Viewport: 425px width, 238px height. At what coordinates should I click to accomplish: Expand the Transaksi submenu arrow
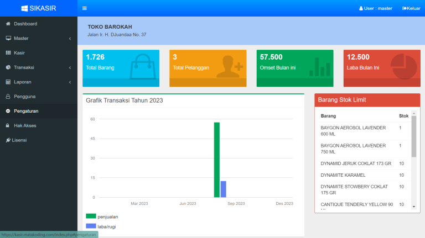[x=70, y=67]
